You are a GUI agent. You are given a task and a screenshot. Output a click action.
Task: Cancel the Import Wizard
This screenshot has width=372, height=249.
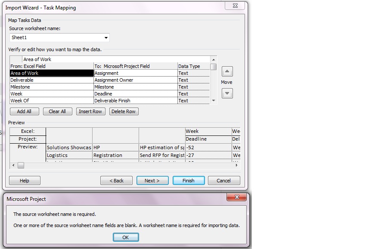tap(224, 181)
